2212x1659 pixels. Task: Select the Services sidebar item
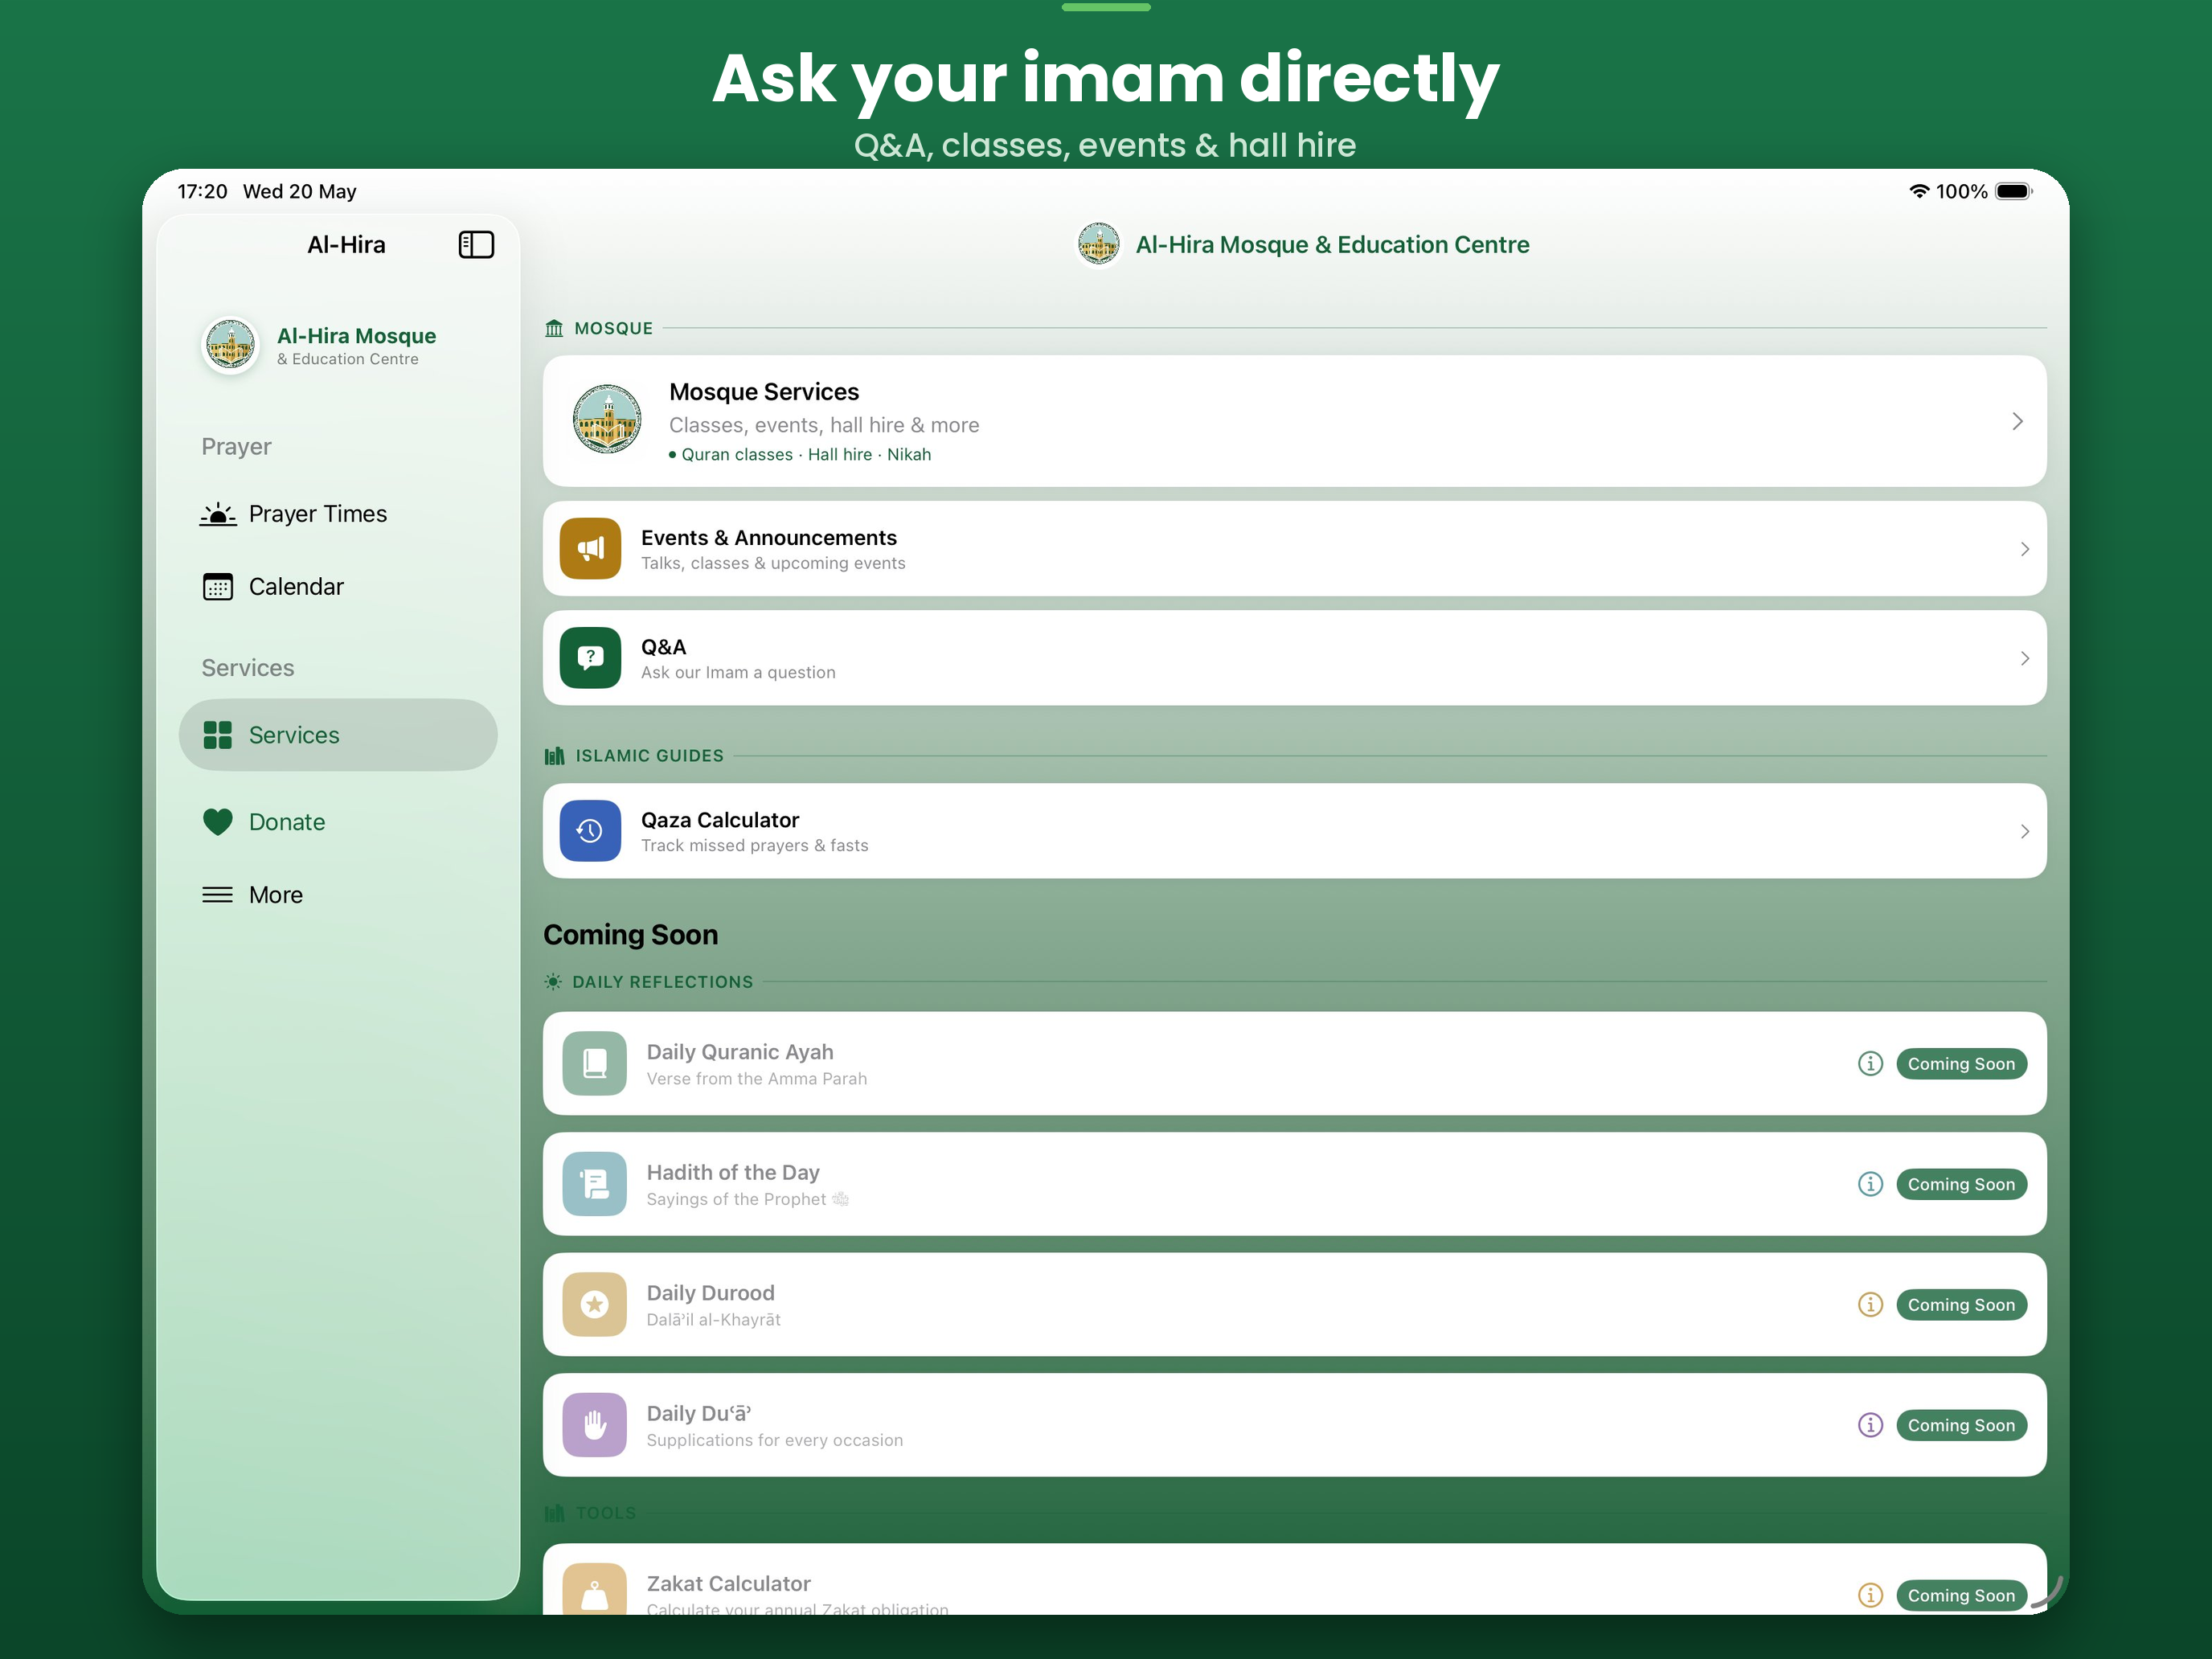coord(338,735)
